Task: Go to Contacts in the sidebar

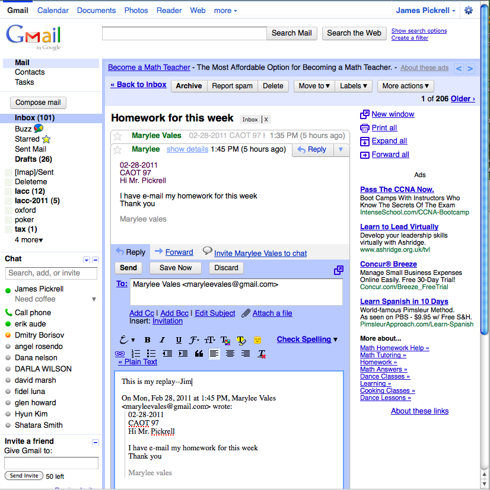Action: (x=30, y=72)
